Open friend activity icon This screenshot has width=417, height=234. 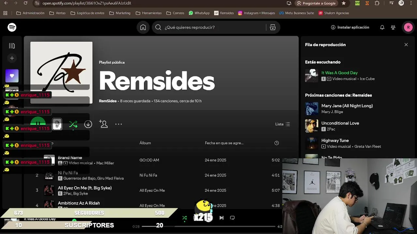393,27
